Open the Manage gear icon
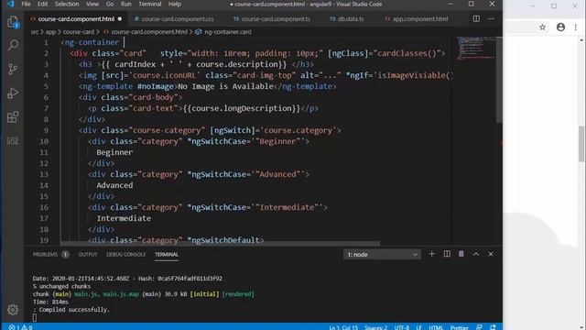Screen dimensions: 586x330 (13, 310)
